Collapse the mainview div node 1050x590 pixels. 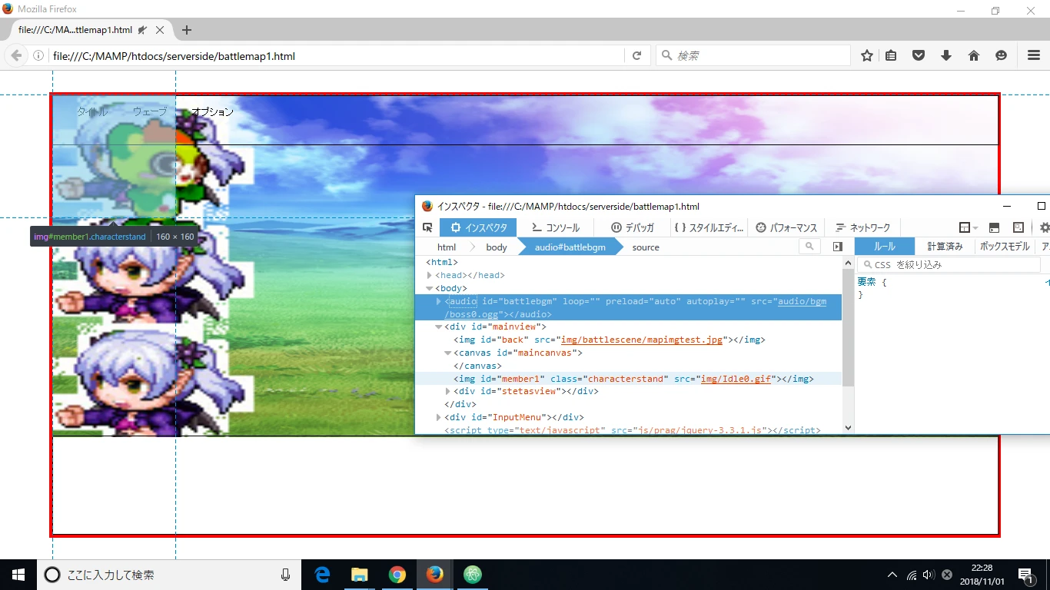(438, 326)
